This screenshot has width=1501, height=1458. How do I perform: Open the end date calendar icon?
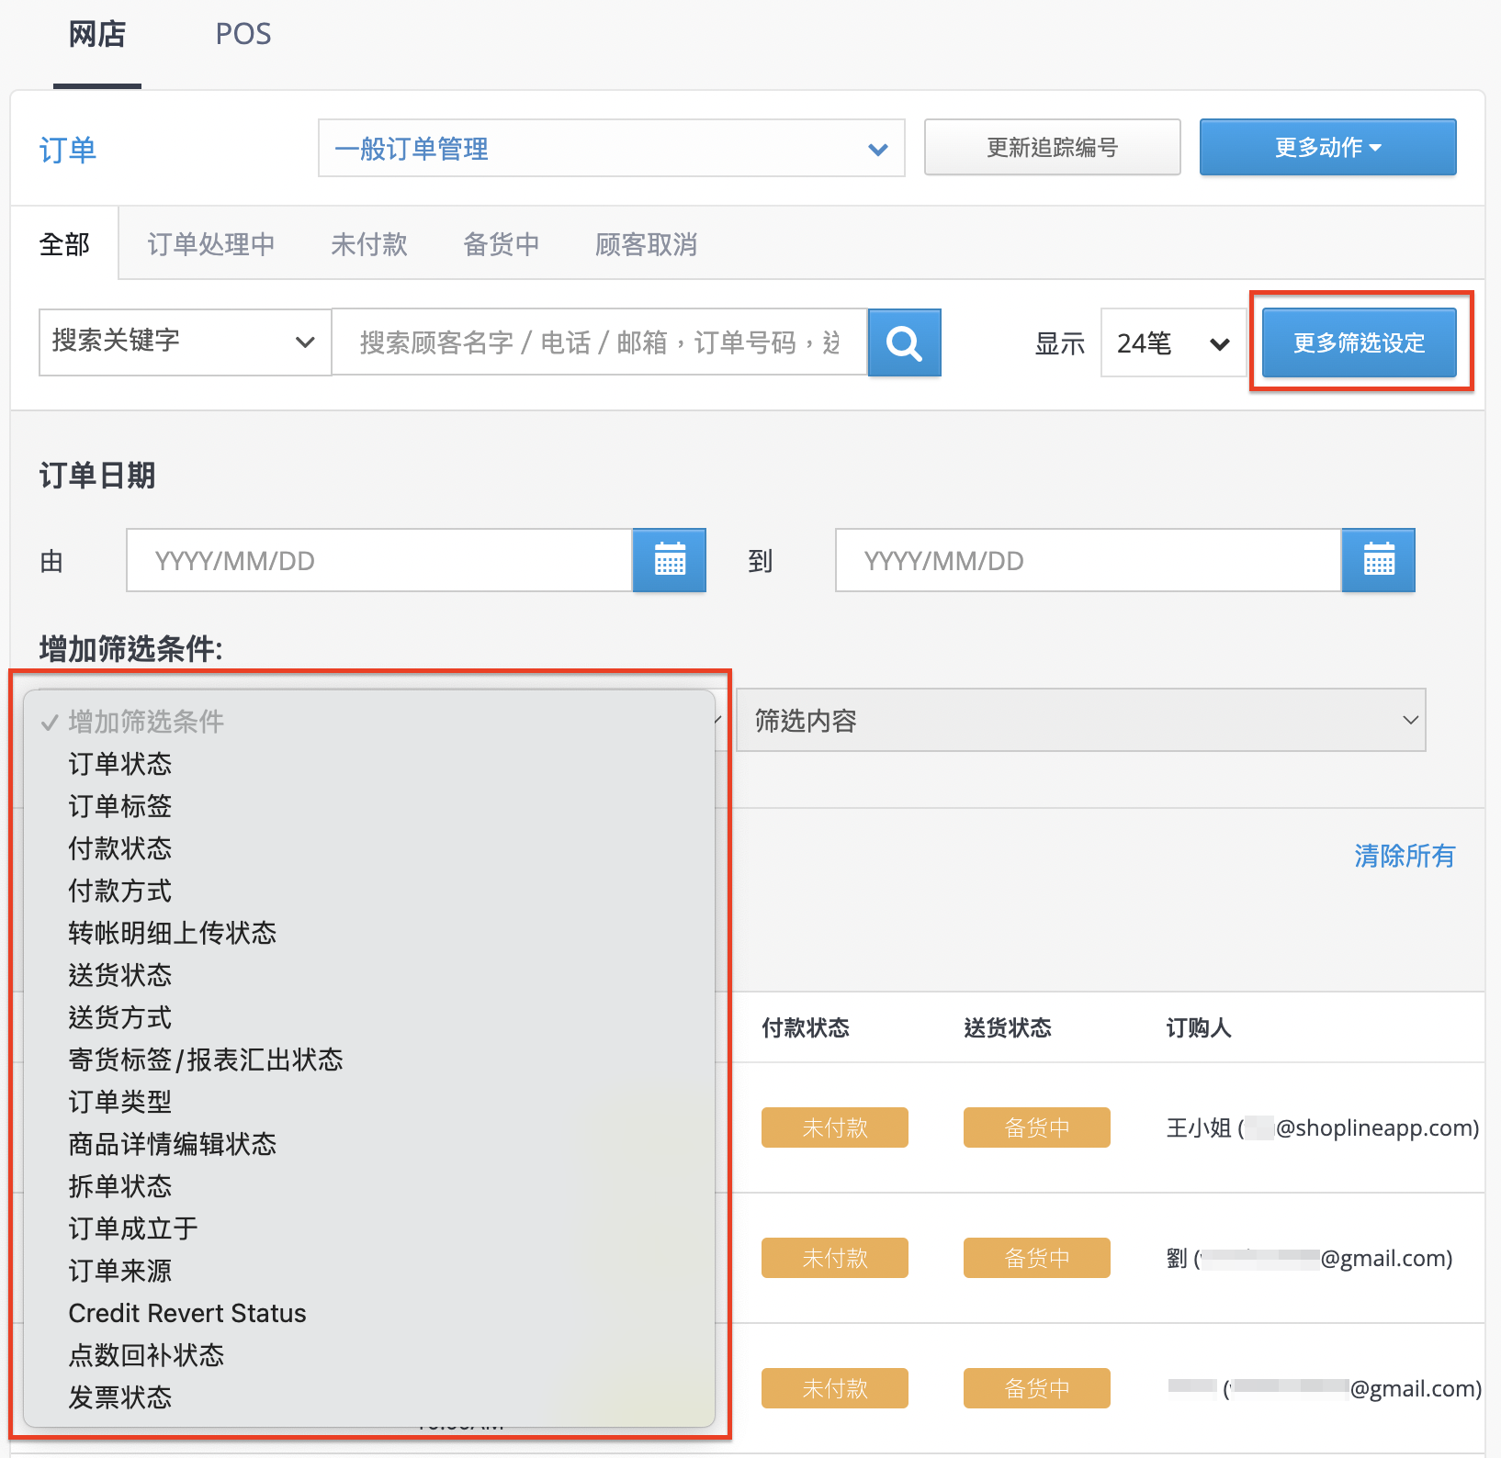tap(1378, 560)
